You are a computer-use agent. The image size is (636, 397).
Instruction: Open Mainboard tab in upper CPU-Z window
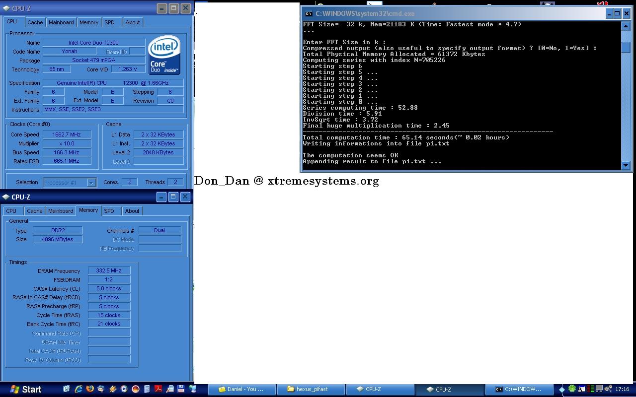coord(61,22)
